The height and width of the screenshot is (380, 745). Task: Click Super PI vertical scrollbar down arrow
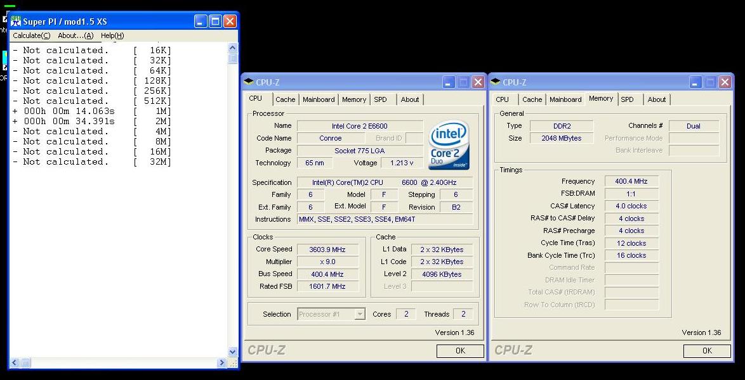point(233,351)
